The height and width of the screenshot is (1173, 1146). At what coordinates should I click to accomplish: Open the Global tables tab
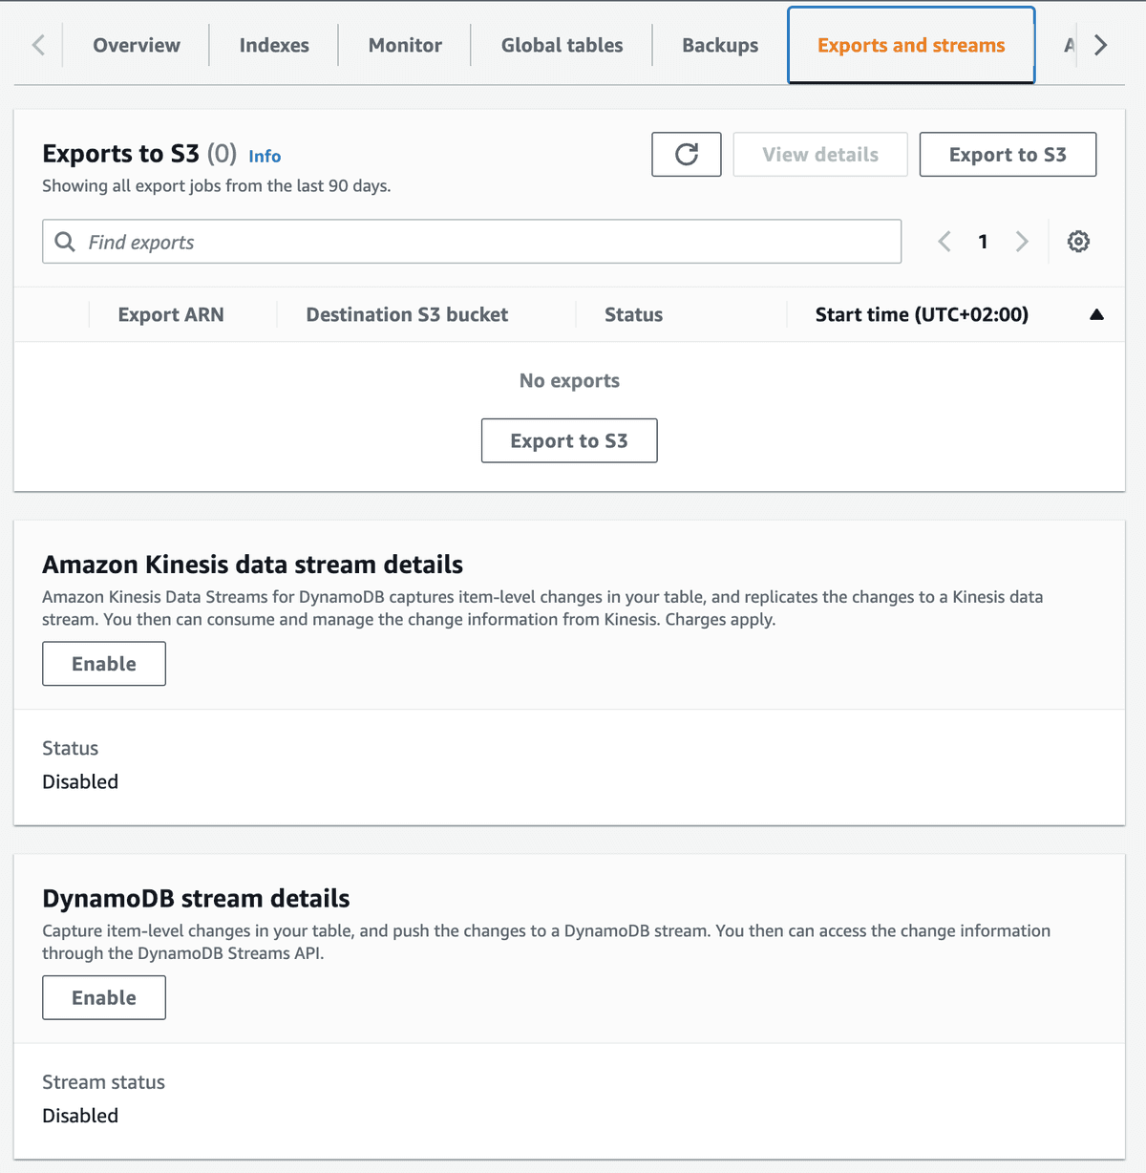click(x=561, y=45)
